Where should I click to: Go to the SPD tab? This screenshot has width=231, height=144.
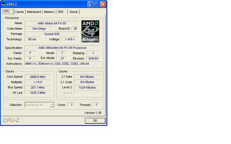pos(61,12)
